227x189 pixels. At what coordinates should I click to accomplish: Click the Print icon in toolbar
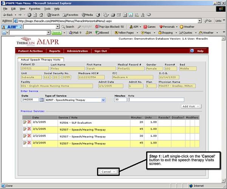(x=113, y=15)
